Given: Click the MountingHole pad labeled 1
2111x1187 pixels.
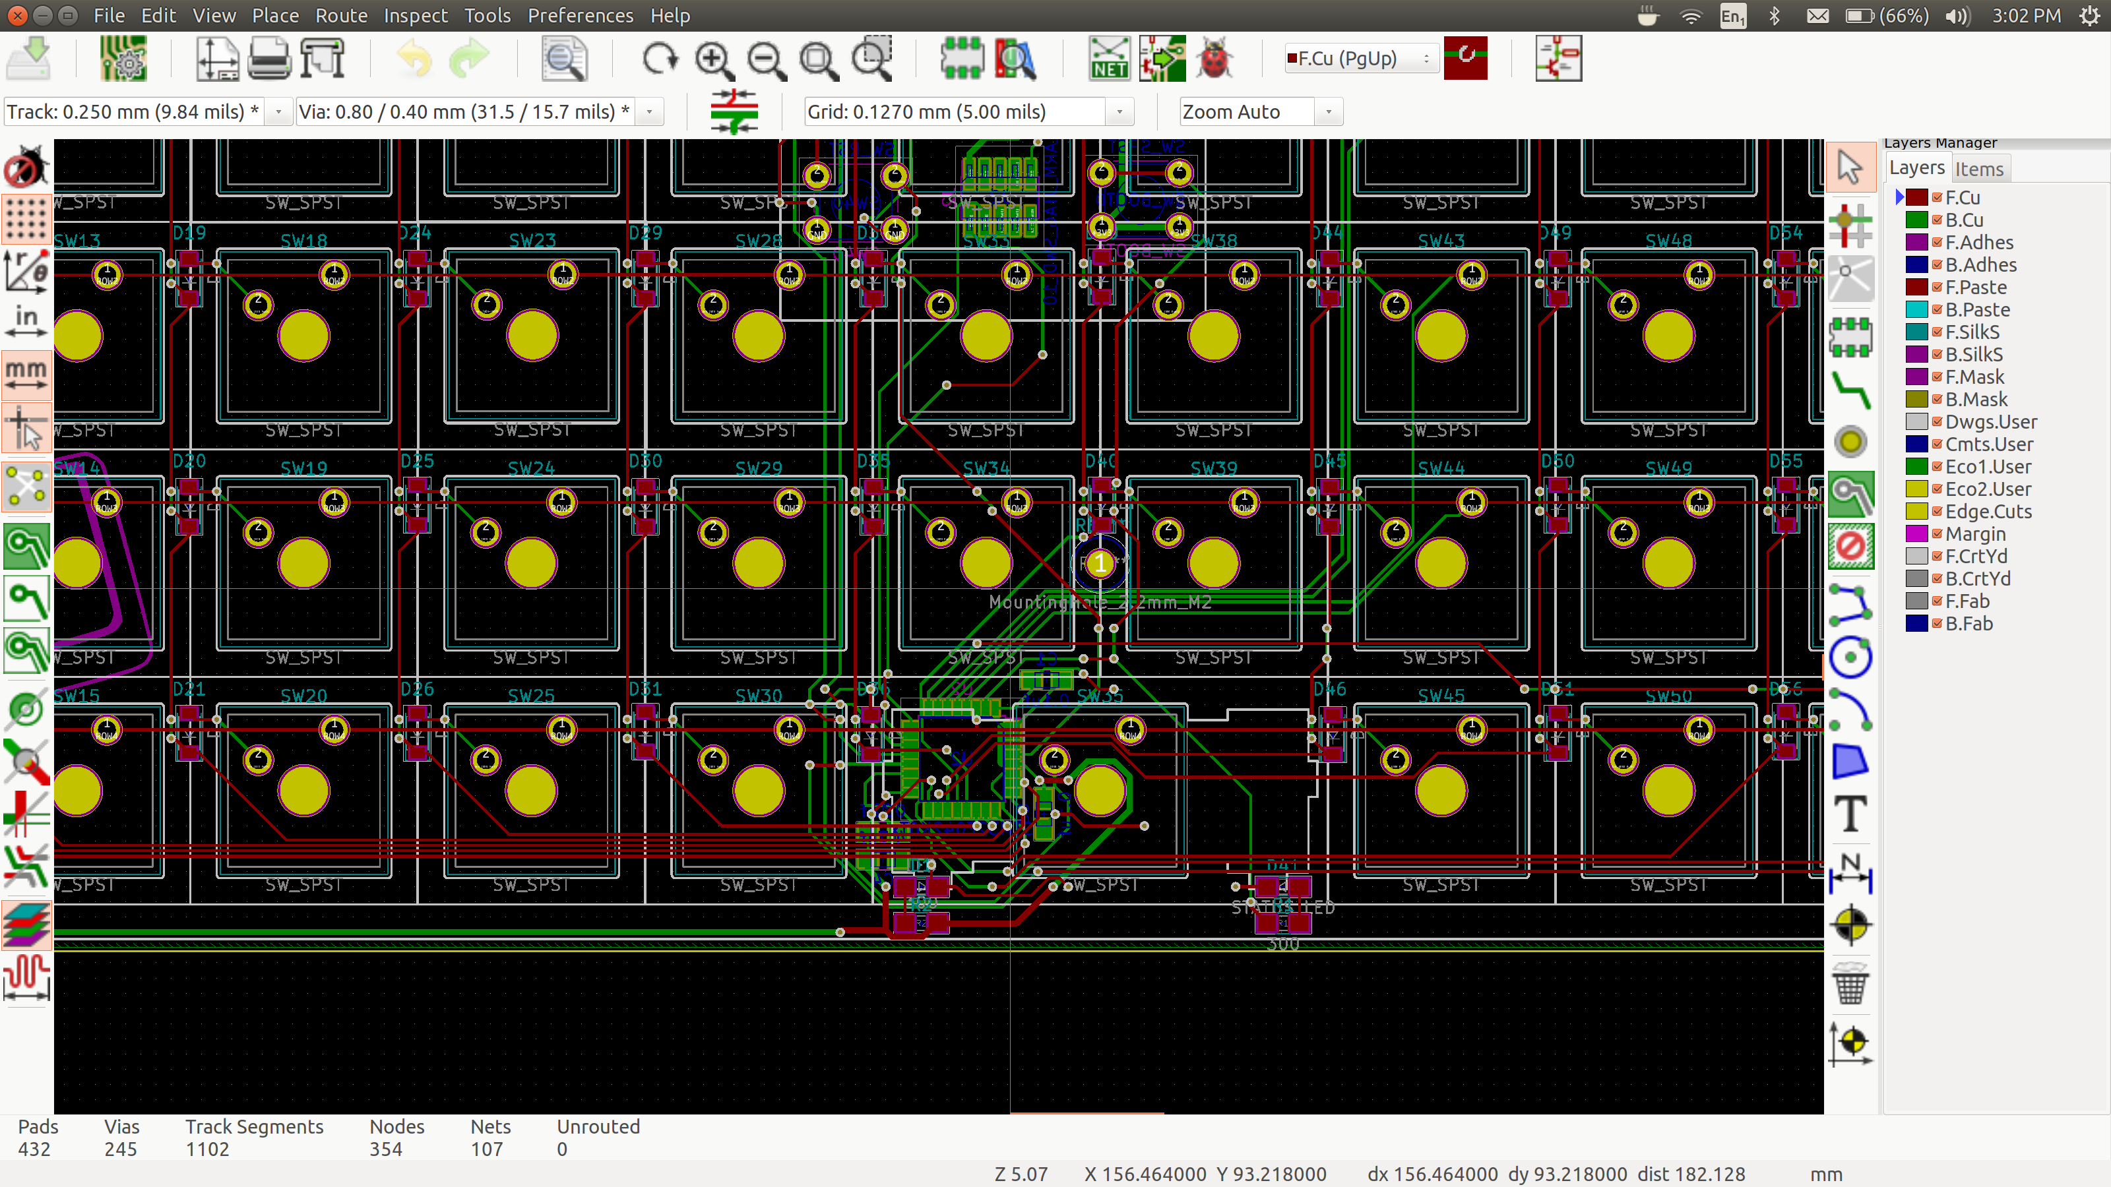Looking at the screenshot, I should click(1100, 563).
